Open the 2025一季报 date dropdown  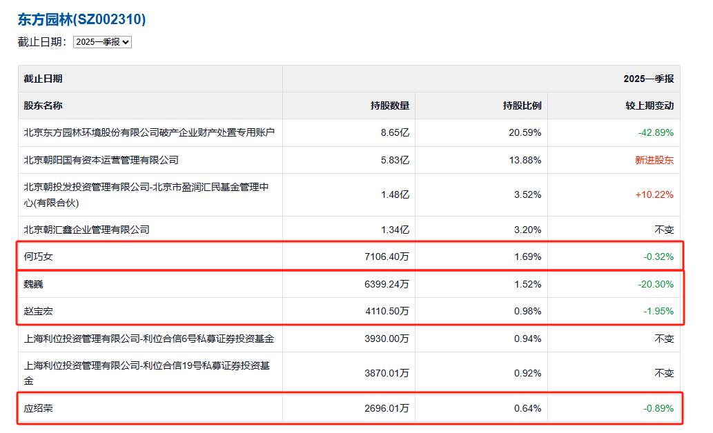[x=102, y=42]
